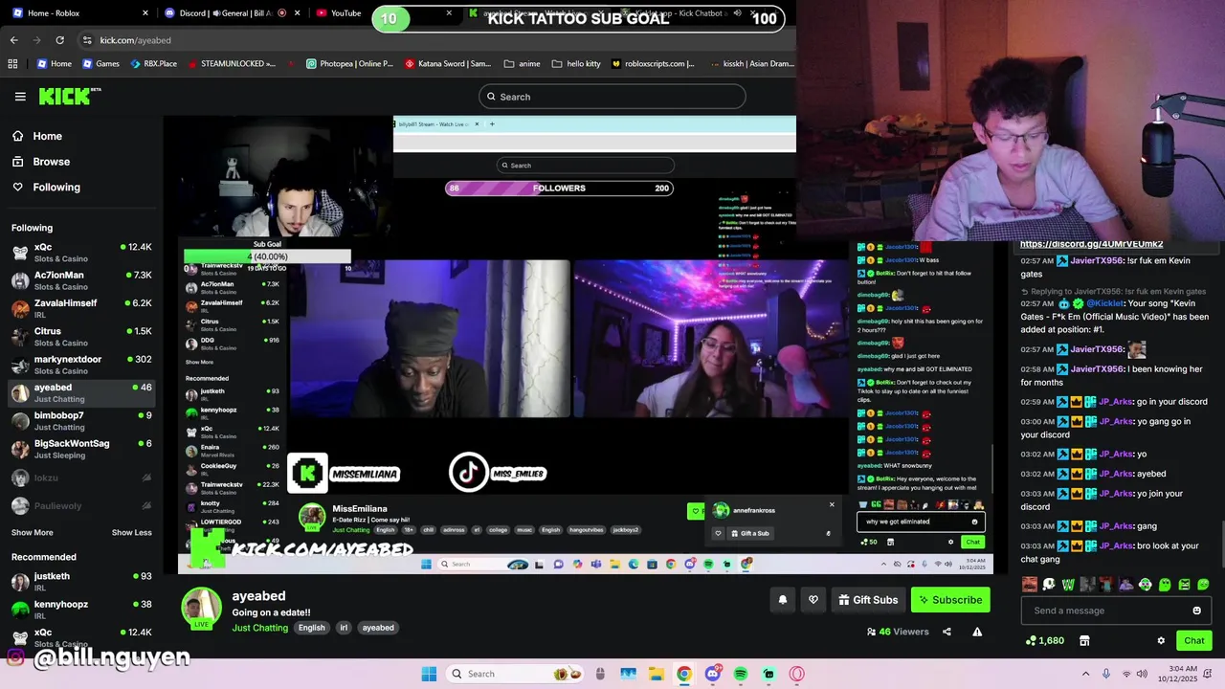1225x689 pixels.
Task: Open the Photopea bookmark
Action: pyautogui.click(x=349, y=64)
